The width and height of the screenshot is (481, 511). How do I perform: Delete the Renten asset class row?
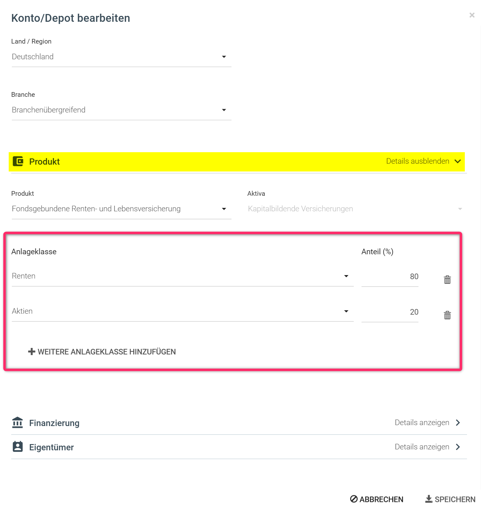(x=447, y=279)
